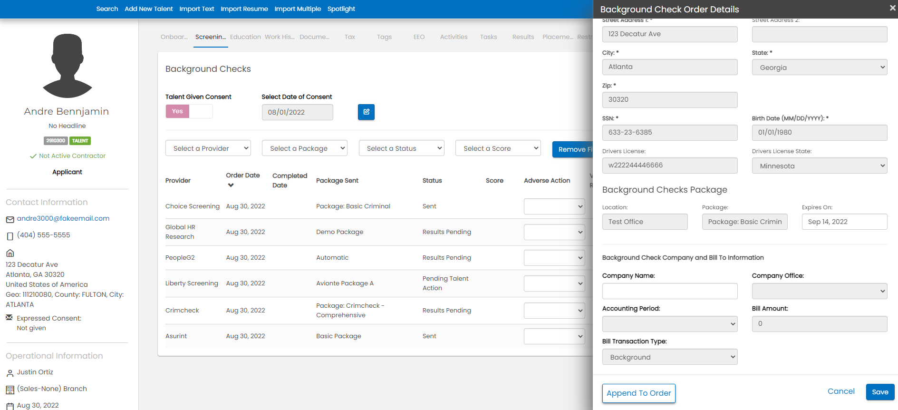Click the Street Address 1 field
The image size is (898, 410).
(x=670, y=34)
